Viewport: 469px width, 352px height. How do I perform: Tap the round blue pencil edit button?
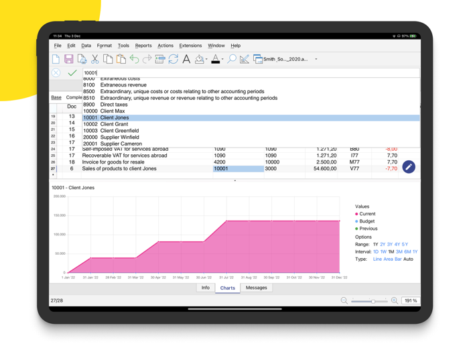click(409, 167)
